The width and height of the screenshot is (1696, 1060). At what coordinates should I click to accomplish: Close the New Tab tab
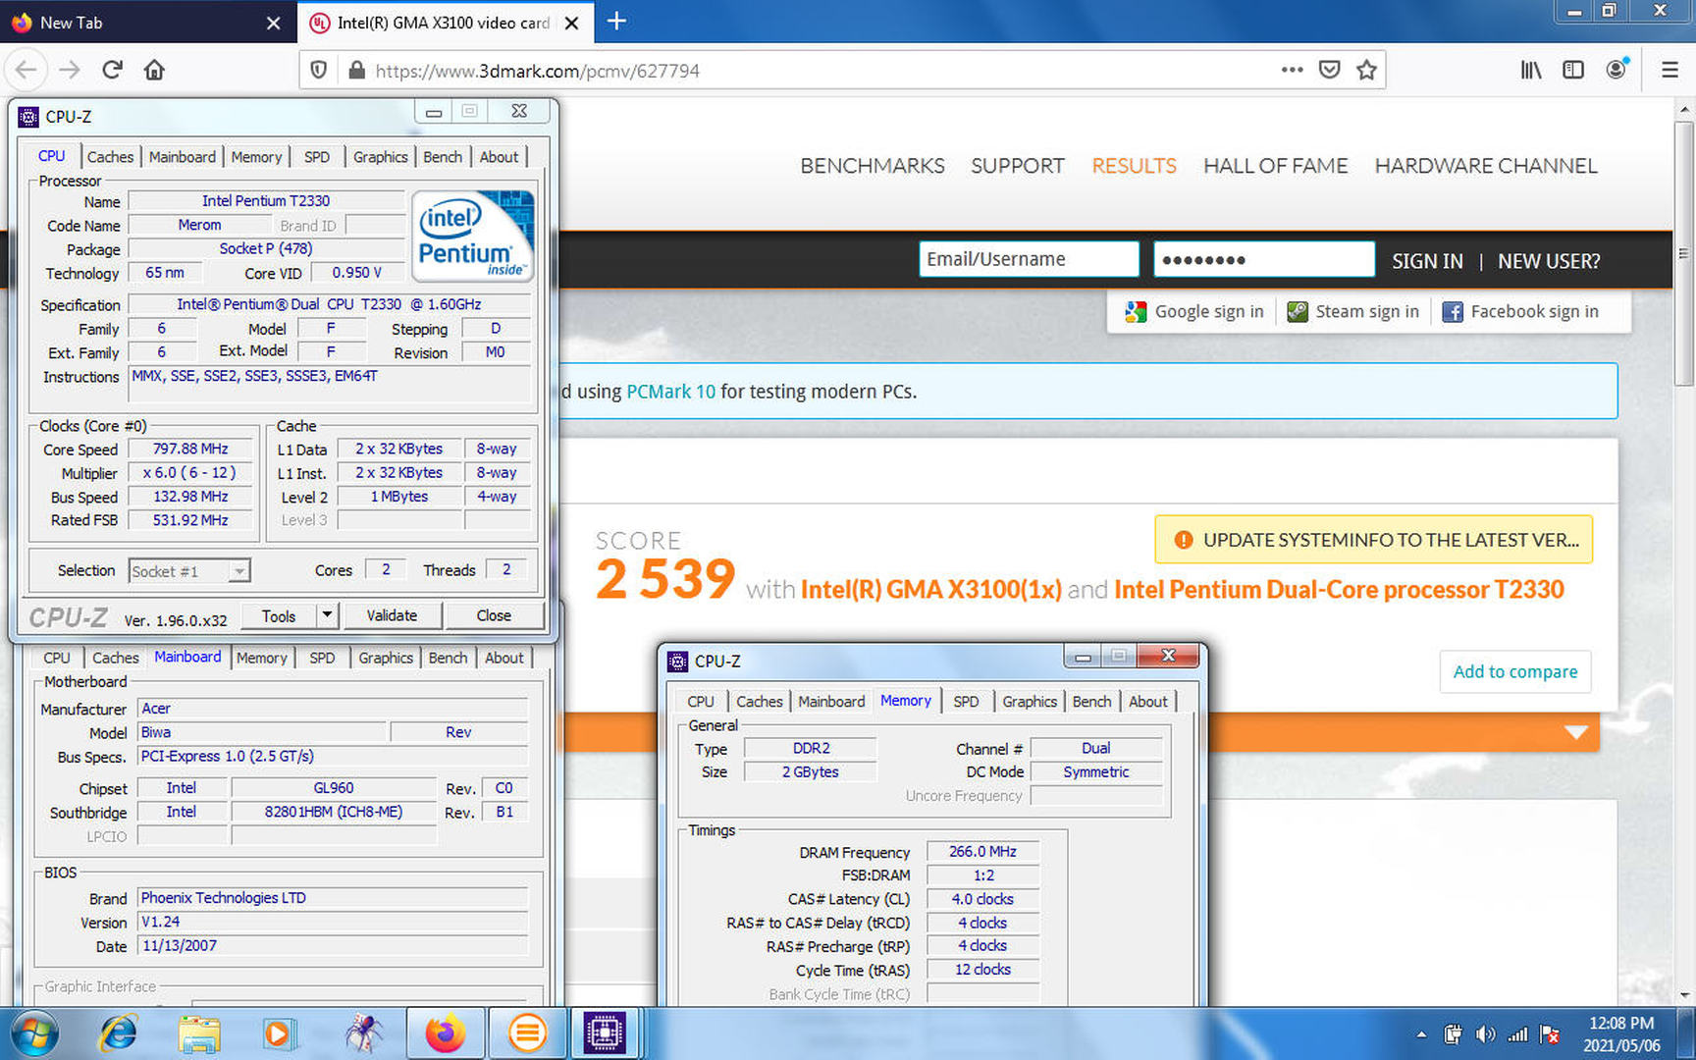274,23
